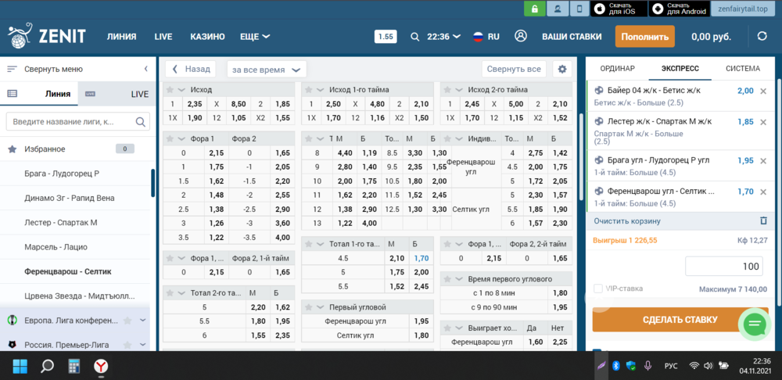Remove Байер 04 ж/к bet with X
This screenshot has height=380, width=782.
(x=763, y=91)
